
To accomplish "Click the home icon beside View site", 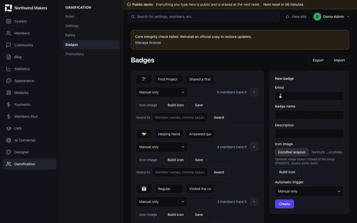I will (x=288, y=17).
